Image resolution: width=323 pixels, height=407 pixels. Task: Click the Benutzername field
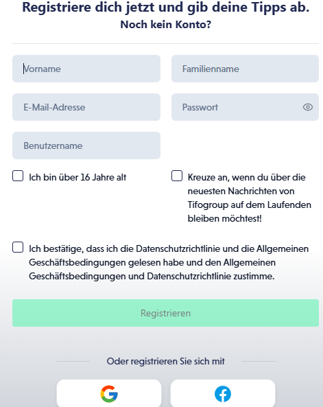pos(86,146)
